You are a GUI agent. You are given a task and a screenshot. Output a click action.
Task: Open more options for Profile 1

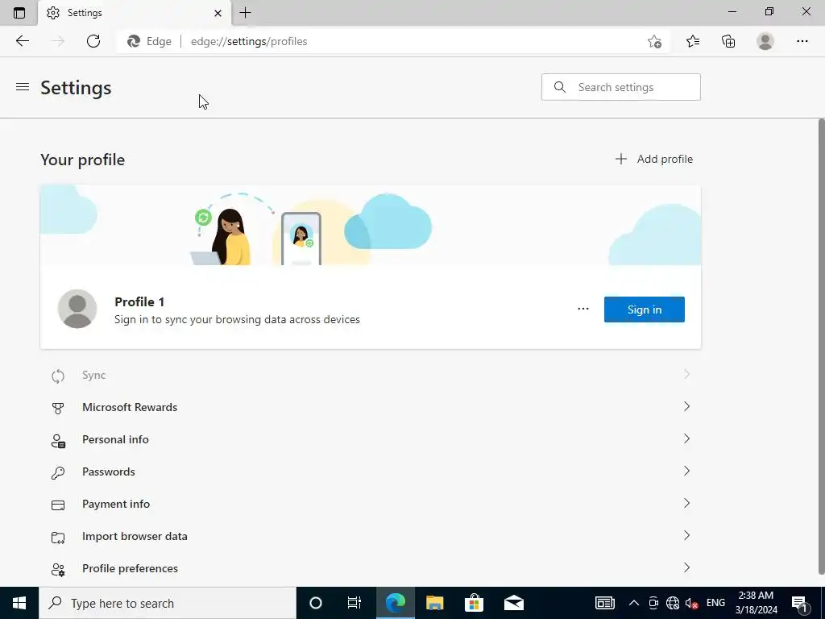pos(583,309)
